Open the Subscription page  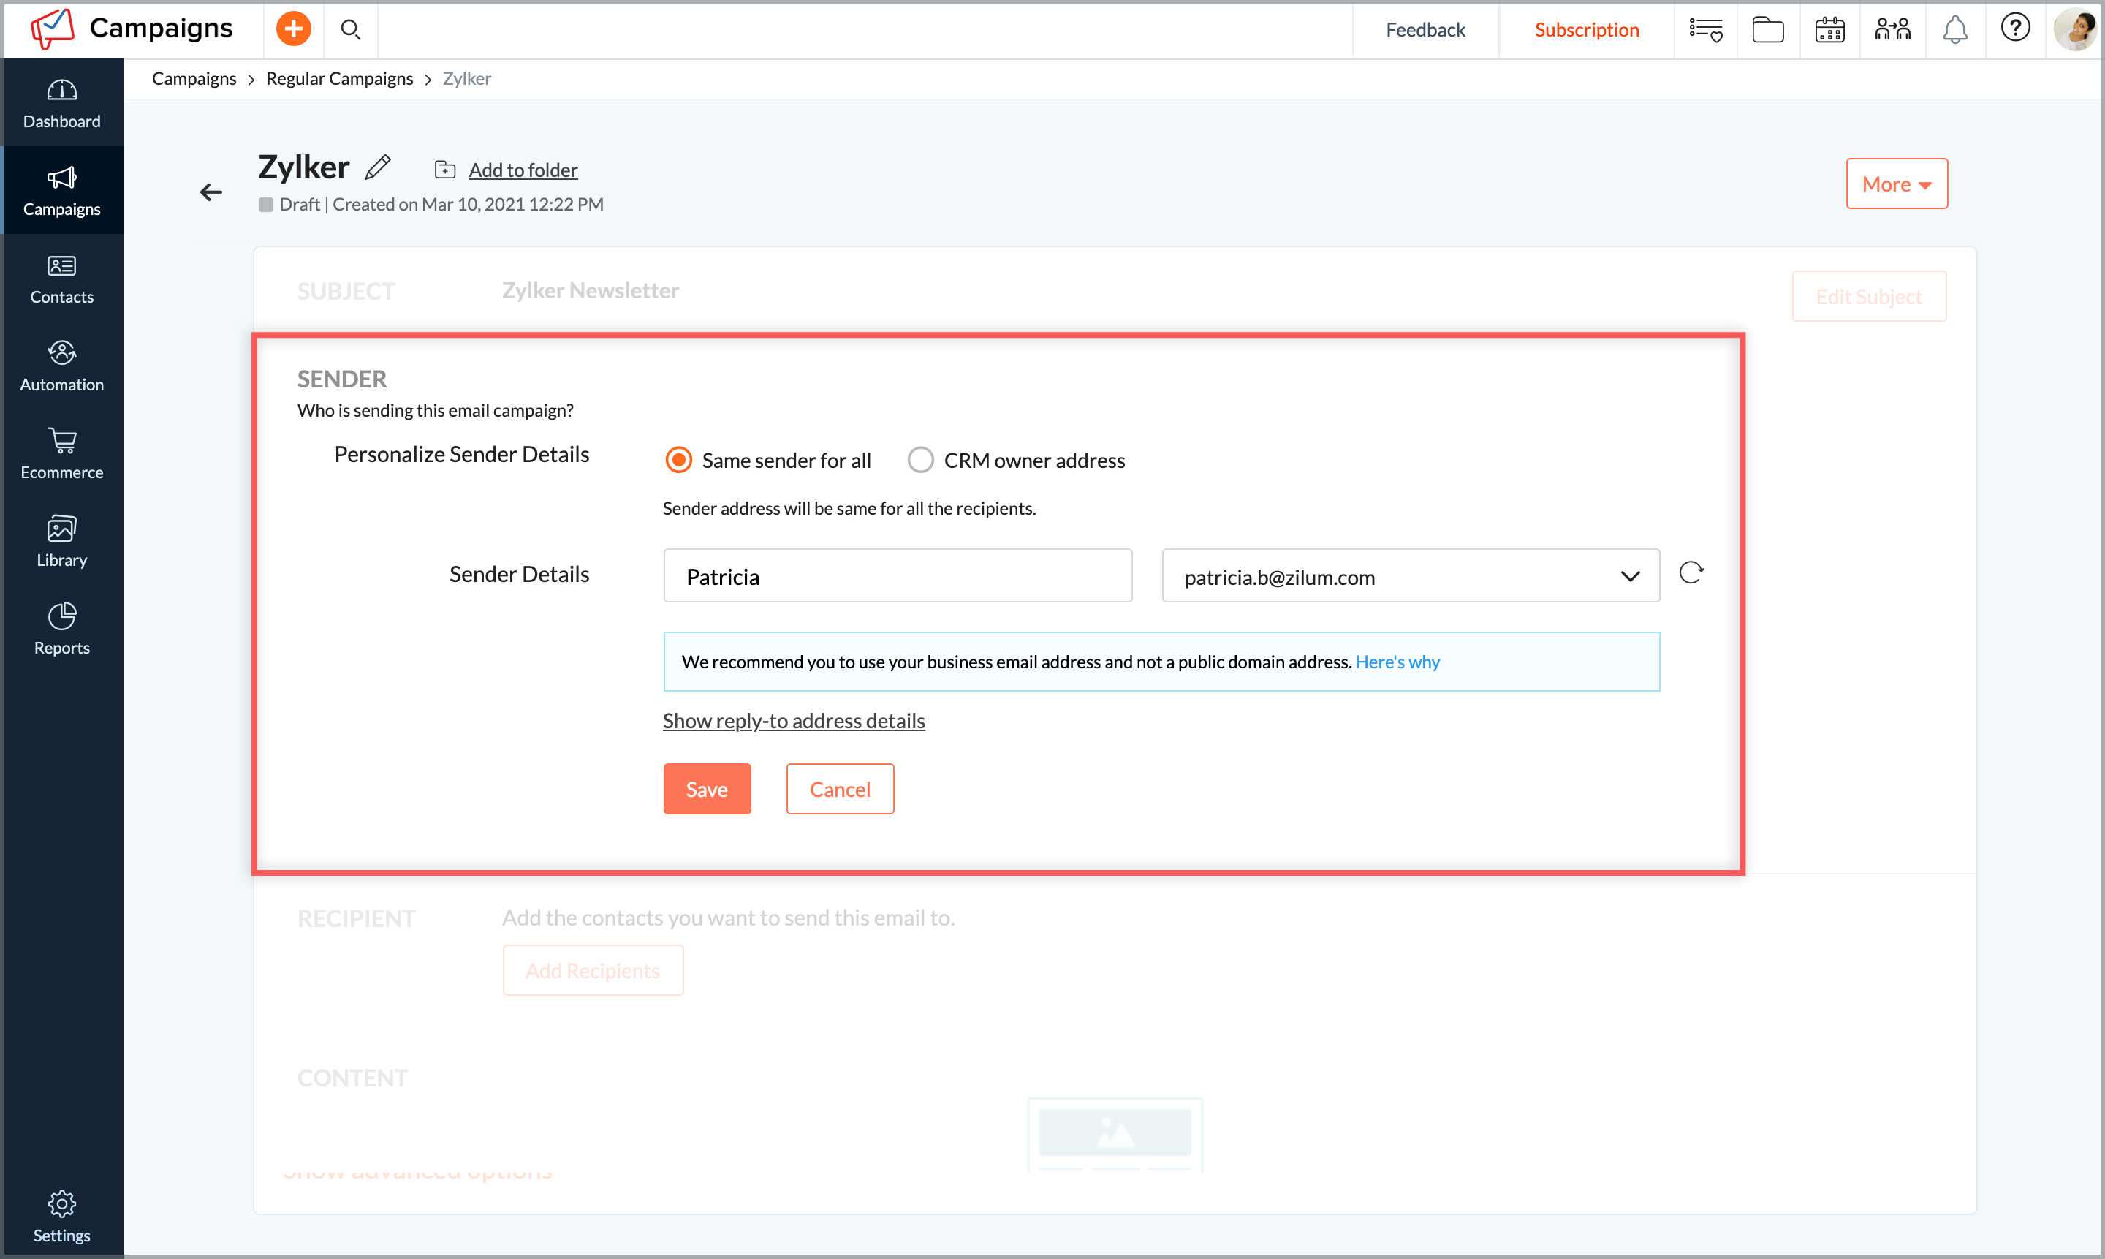pyautogui.click(x=1587, y=29)
